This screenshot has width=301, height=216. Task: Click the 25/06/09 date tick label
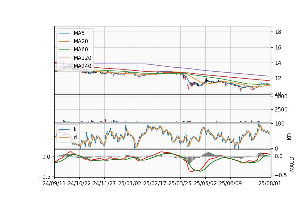coord(230,184)
